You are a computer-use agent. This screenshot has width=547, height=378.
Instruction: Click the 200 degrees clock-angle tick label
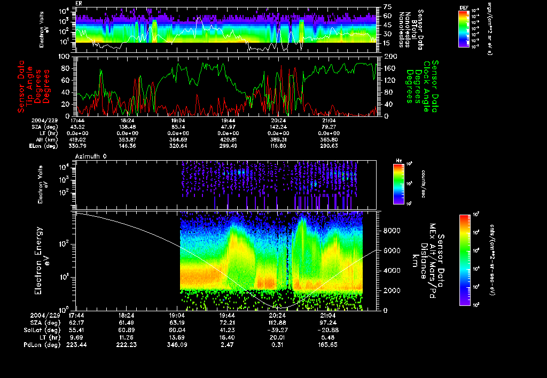click(390, 57)
